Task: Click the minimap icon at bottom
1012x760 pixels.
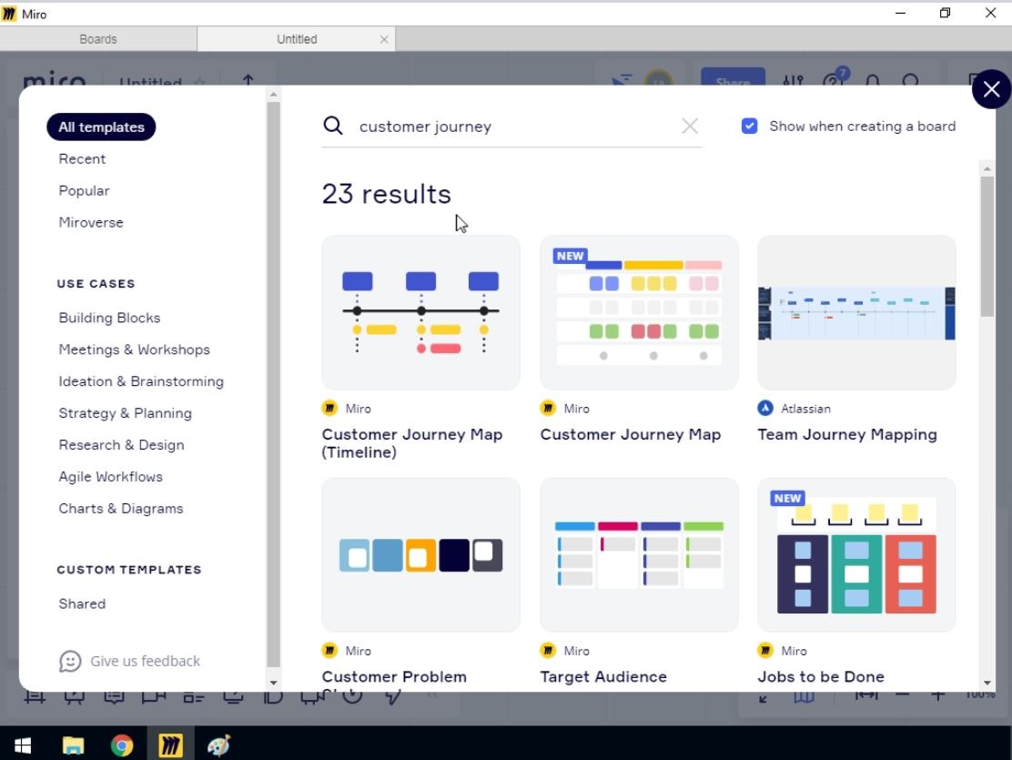Action: [805, 696]
